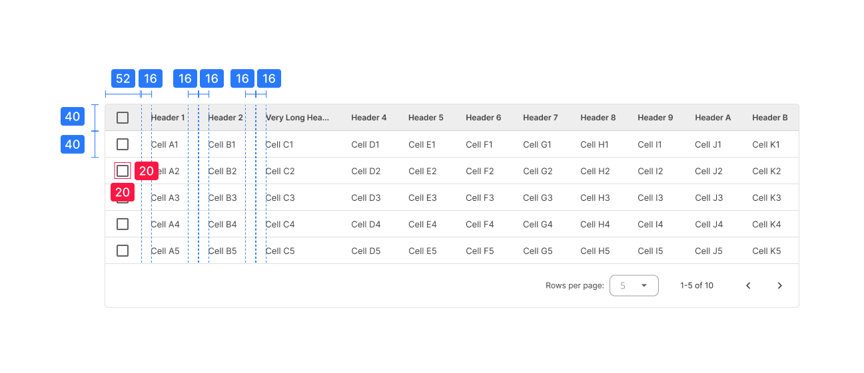Toggle the select-all checkbox in header row
The height and width of the screenshot is (373, 864).
tap(123, 118)
